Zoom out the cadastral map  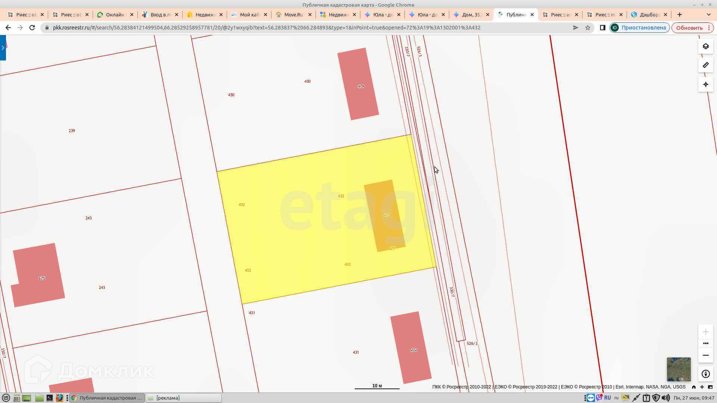705,355
